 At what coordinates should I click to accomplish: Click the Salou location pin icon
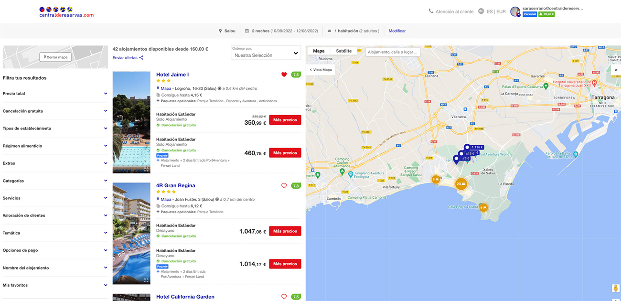(220, 31)
